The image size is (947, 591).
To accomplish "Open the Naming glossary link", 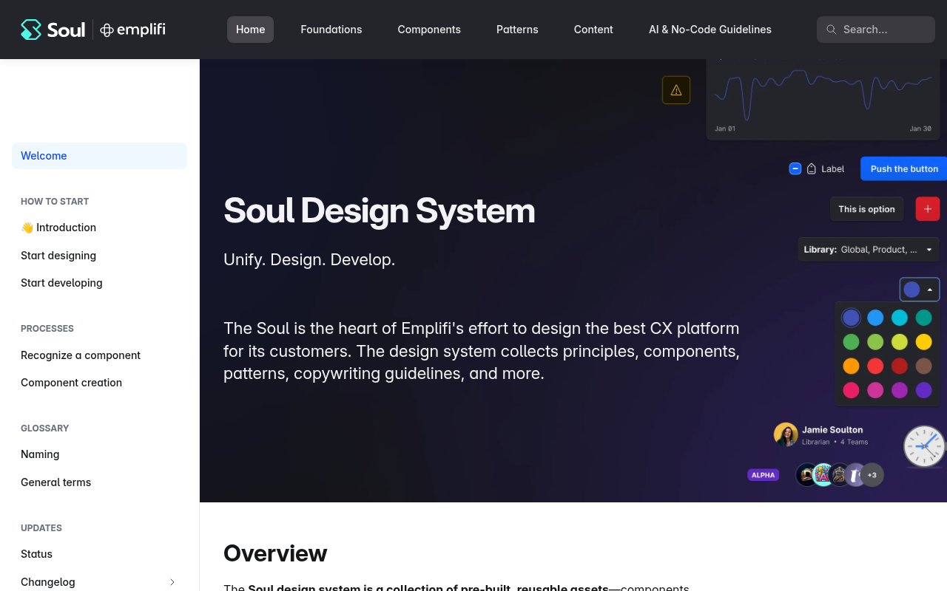I will pos(99,454).
